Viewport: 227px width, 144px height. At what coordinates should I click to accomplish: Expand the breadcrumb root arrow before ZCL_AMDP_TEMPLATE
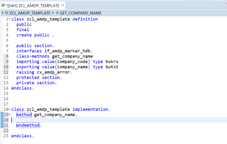point(2,13)
